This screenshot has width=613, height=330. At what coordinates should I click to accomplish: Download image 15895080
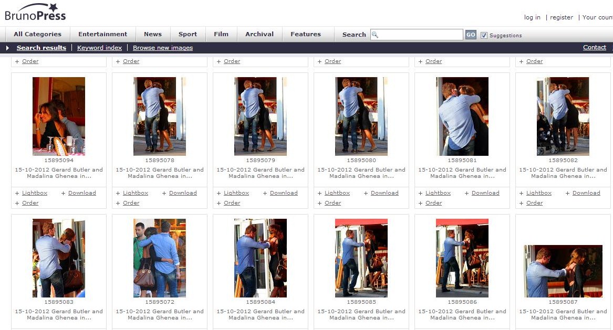tap(385, 193)
